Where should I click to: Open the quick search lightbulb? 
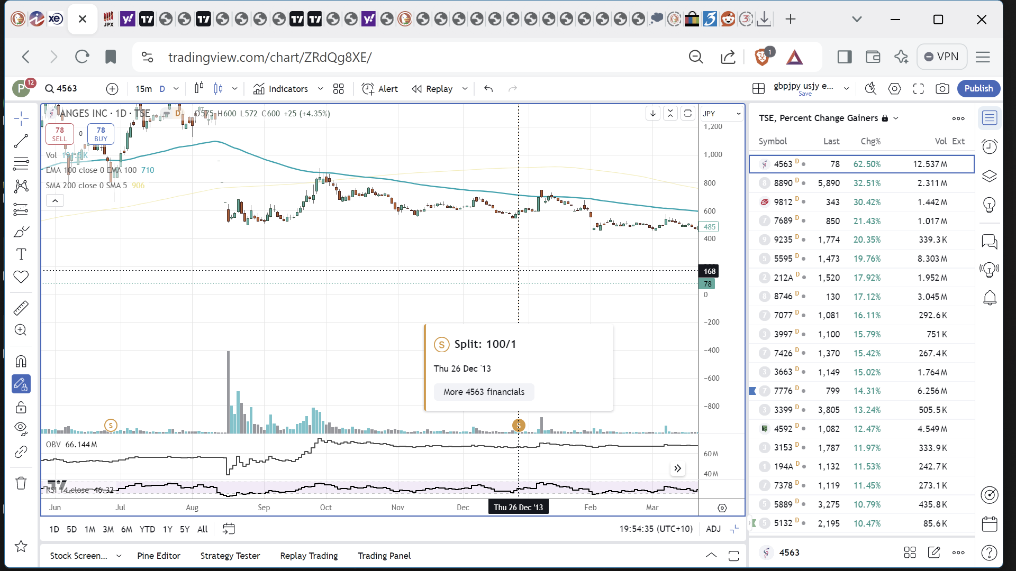coord(870,89)
